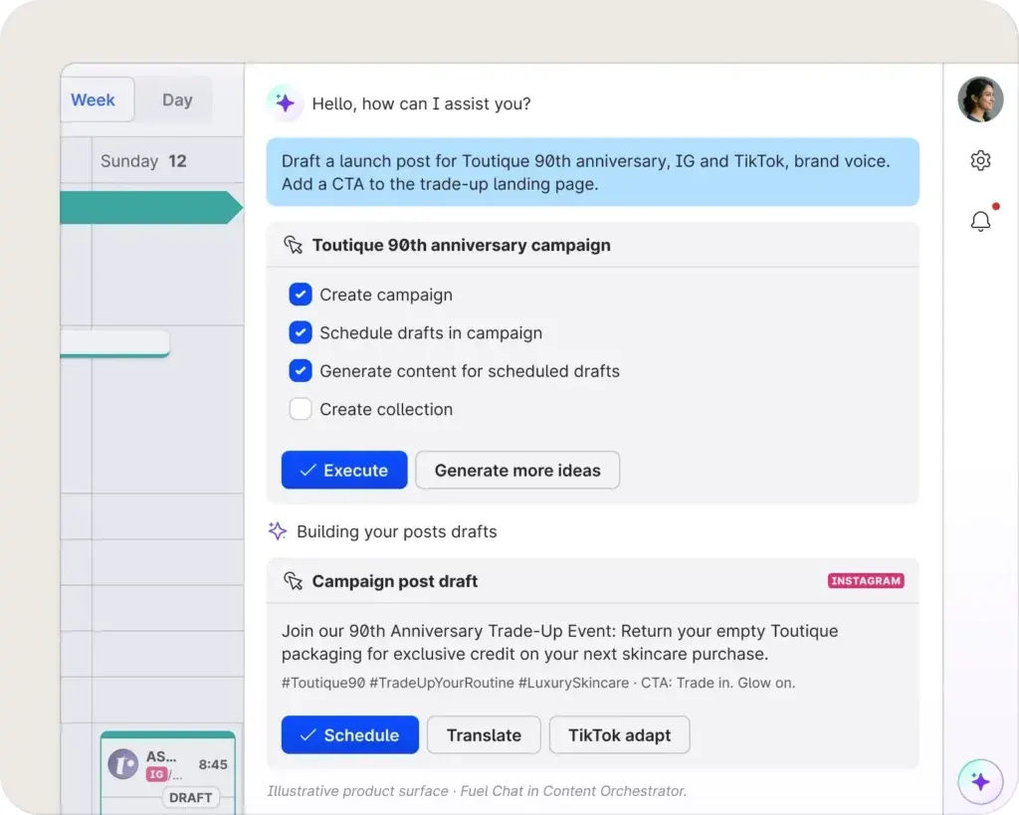Click cursor icon beside Campaign post draft
Image resolution: width=1019 pixels, height=815 pixels.
click(x=294, y=581)
